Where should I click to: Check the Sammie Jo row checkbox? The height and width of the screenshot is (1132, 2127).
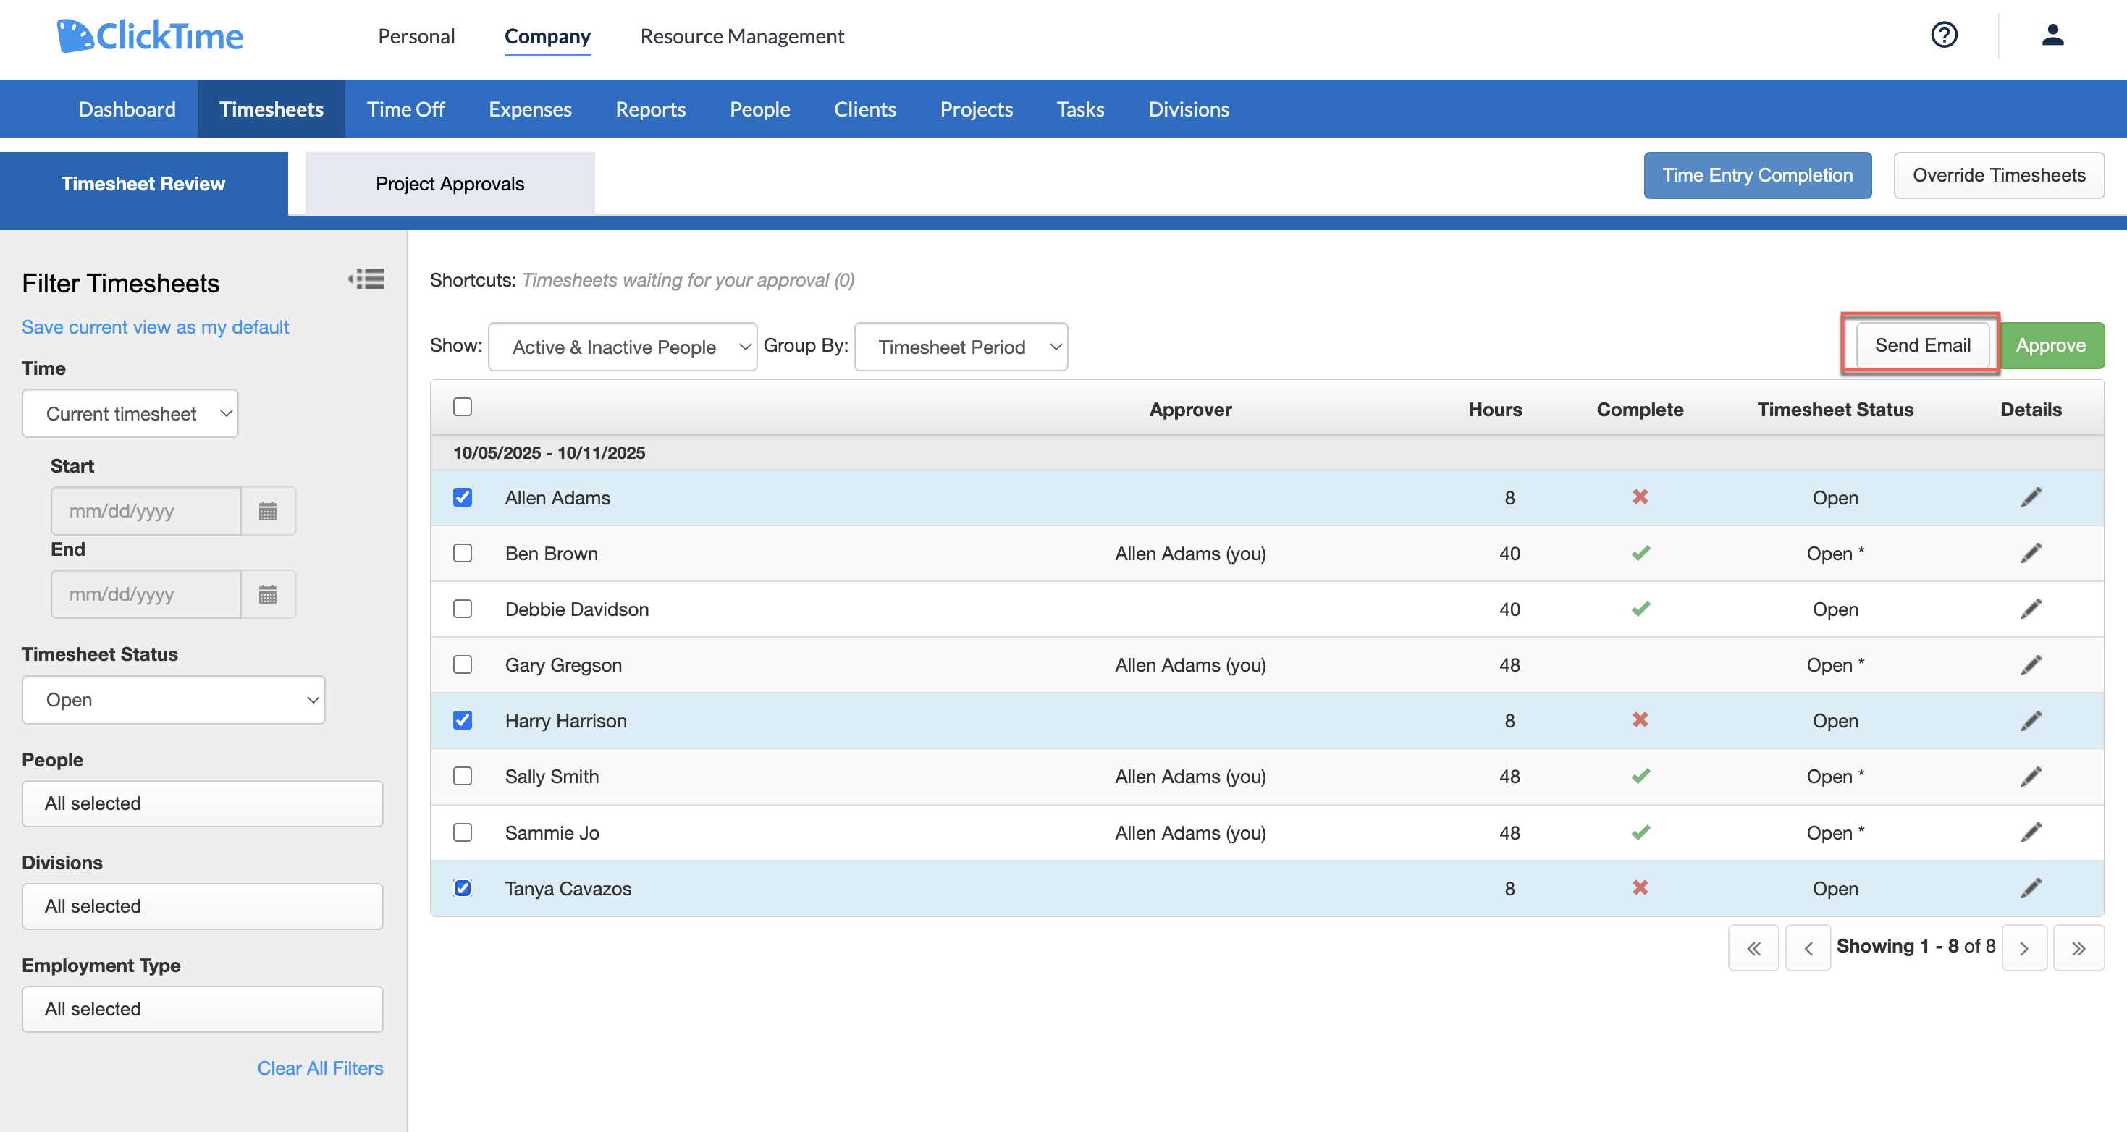coord(463,832)
